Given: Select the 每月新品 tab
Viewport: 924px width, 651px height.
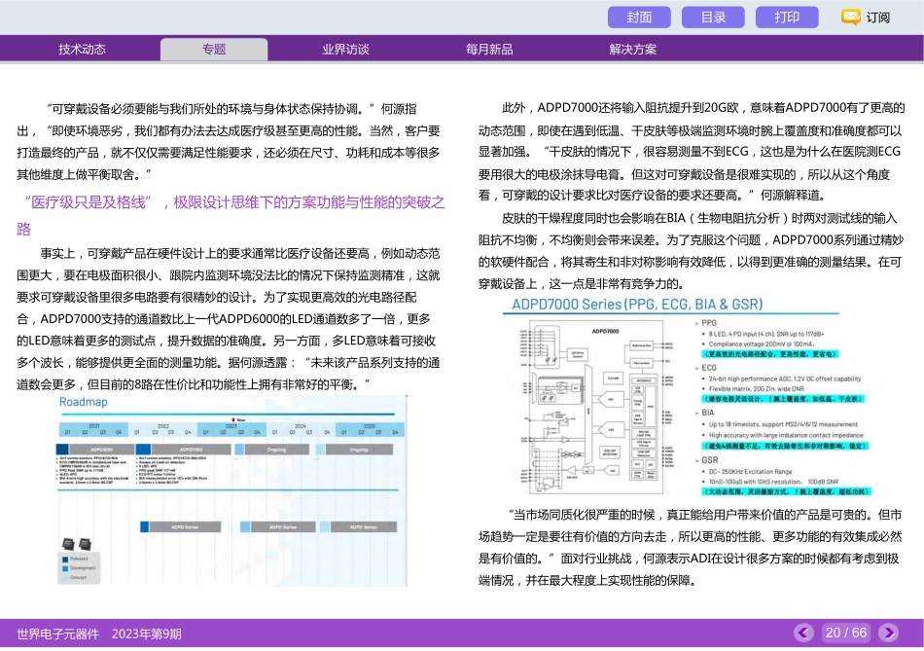Looking at the screenshot, I should [x=491, y=48].
